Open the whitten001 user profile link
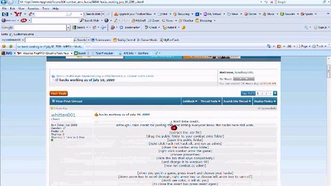The image size is (331, 186). click(x=63, y=115)
